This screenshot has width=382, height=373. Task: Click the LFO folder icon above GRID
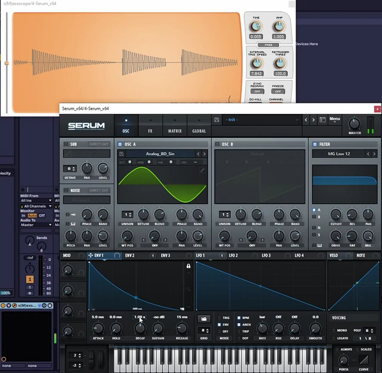click(x=204, y=319)
